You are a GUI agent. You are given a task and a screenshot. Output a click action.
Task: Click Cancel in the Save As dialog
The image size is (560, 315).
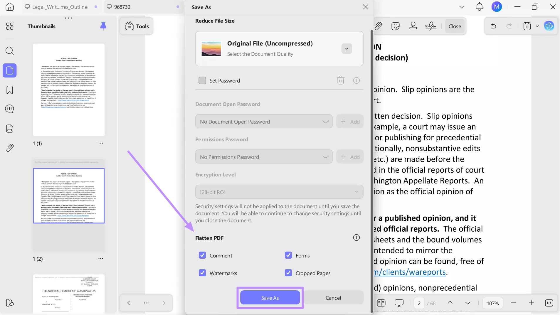[333, 298]
